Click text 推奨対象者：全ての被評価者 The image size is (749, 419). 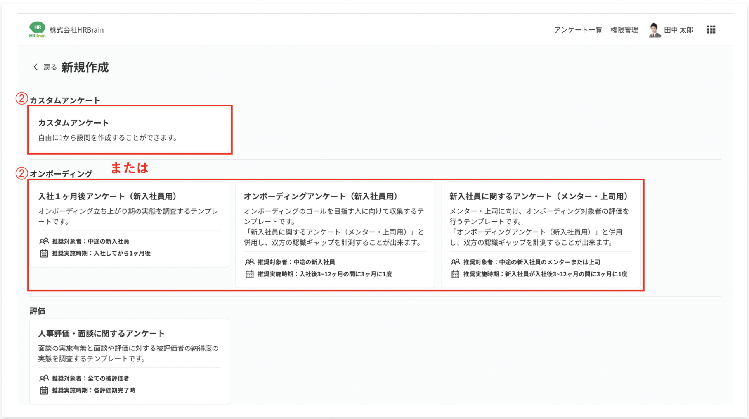pos(90,378)
